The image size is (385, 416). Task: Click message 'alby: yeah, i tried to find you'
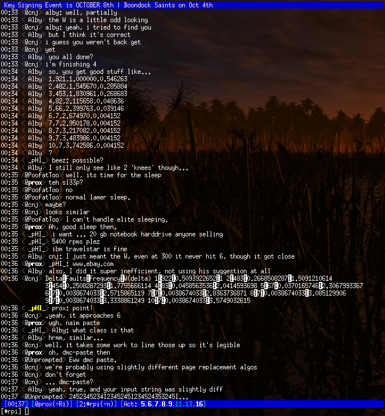pyautogui.click(x=98, y=28)
